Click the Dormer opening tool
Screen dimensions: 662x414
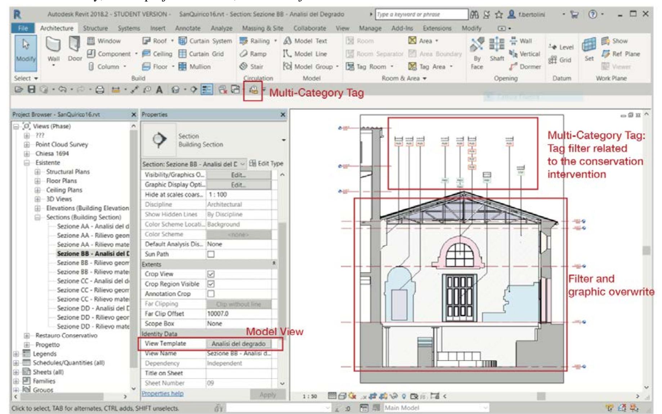pyautogui.click(x=525, y=67)
